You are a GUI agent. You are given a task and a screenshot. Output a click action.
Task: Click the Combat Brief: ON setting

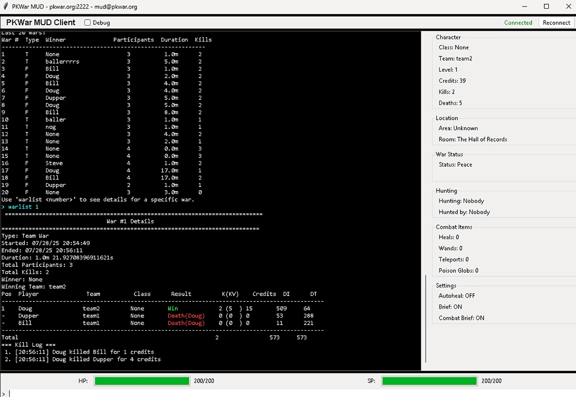point(461,318)
